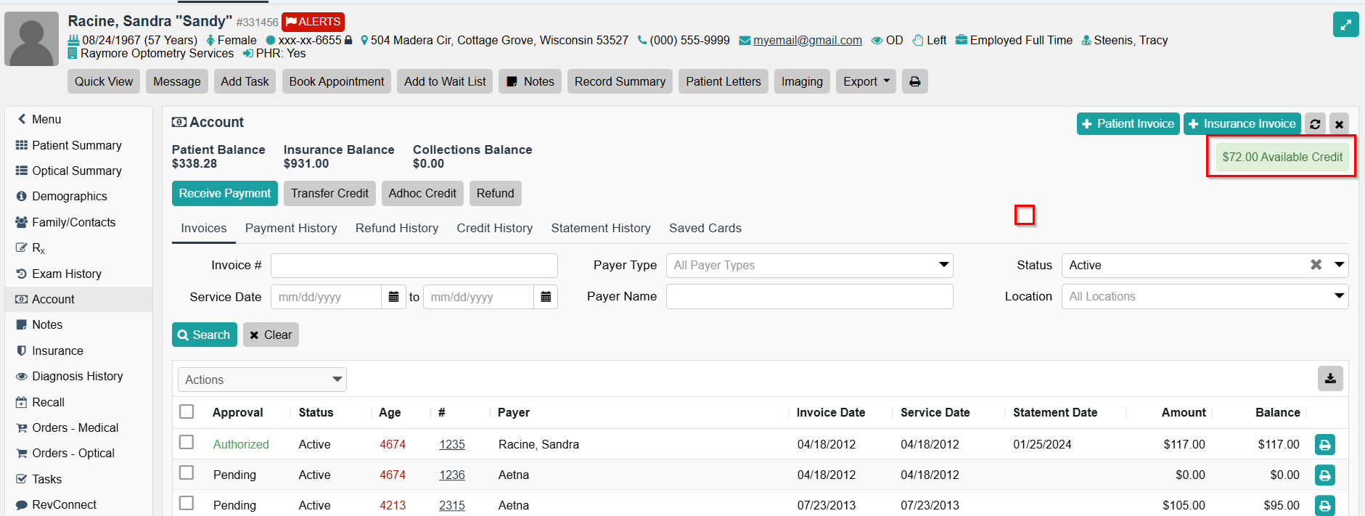Check the box for invoice 2315
Image resolution: width=1365 pixels, height=516 pixels.
click(x=186, y=503)
